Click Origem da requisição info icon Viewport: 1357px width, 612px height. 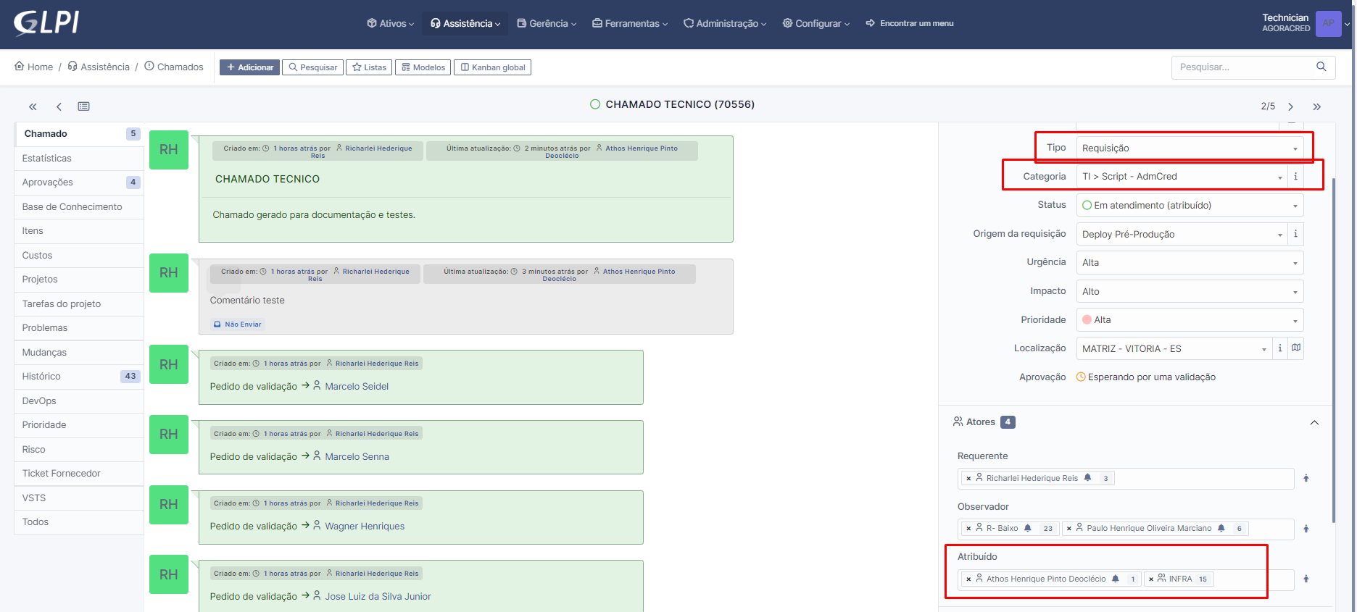click(1295, 234)
